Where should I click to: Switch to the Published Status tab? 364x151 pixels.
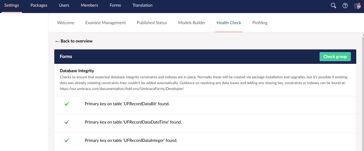pyautogui.click(x=152, y=23)
